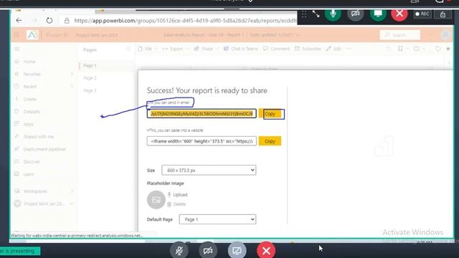Select the iframe HTML text field
The height and width of the screenshot is (258, 459).
pos(202,141)
